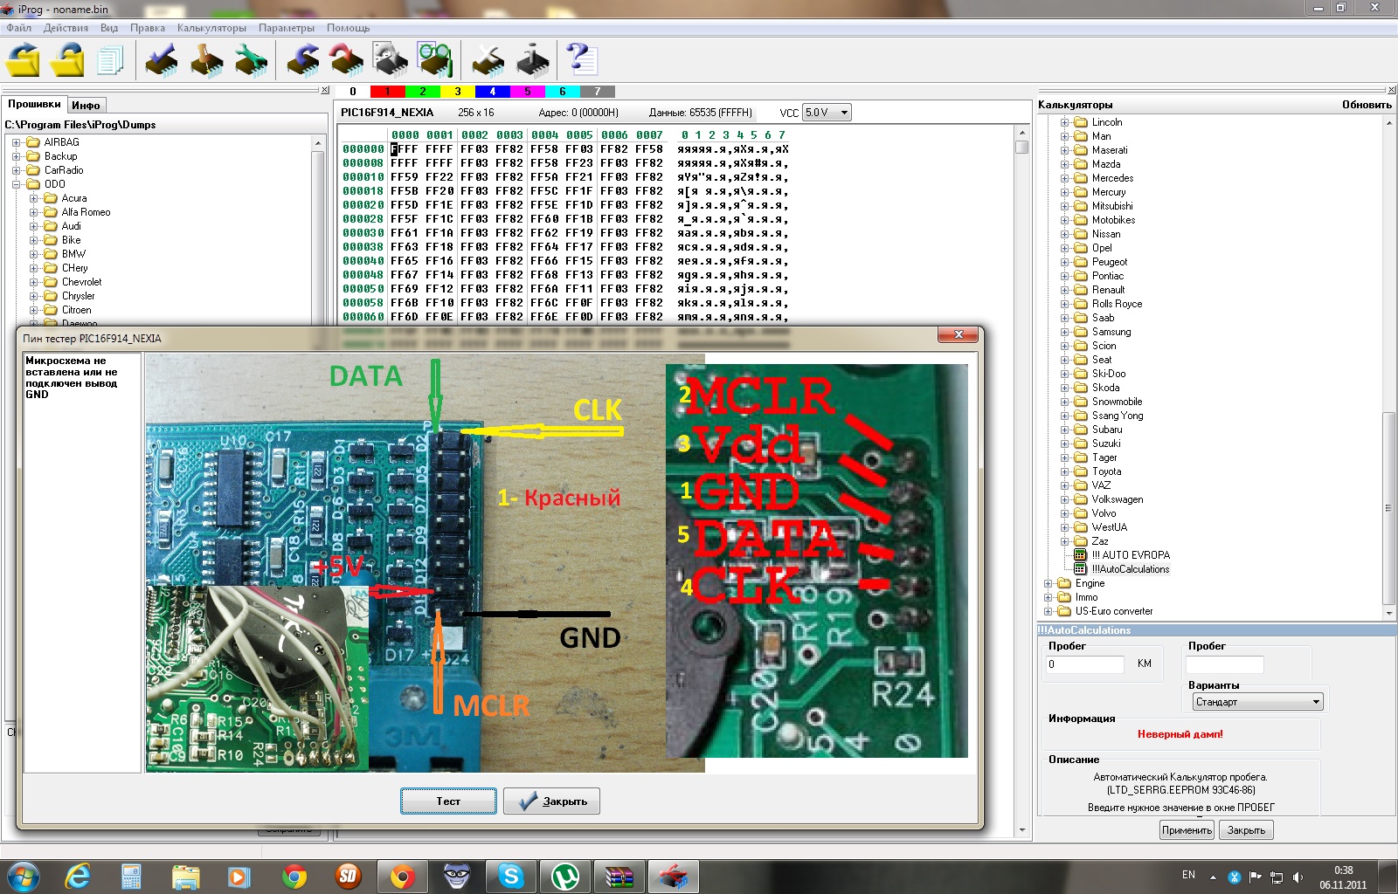
Task: Close the Прошивки panel with its X
Action: pyautogui.click(x=325, y=90)
